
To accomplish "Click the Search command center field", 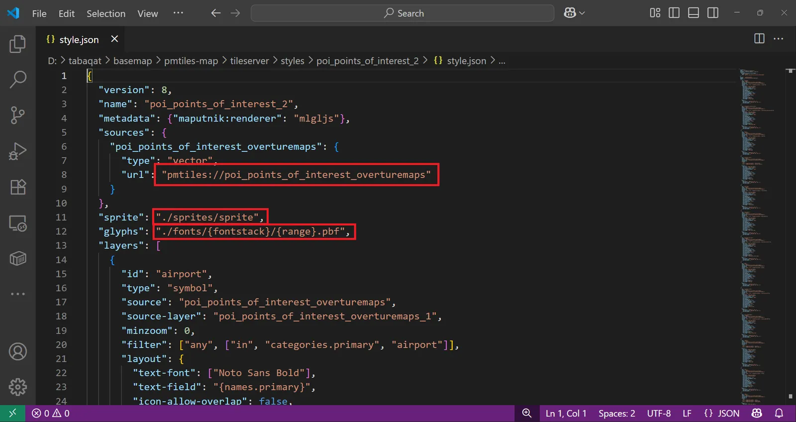I will coord(402,13).
